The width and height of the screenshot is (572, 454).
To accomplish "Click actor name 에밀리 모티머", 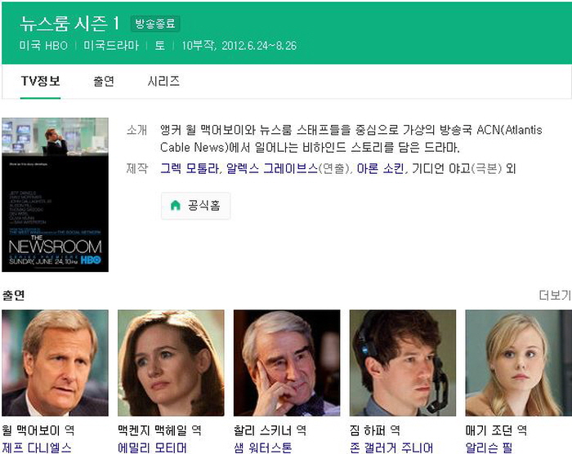I will coord(152,447).
